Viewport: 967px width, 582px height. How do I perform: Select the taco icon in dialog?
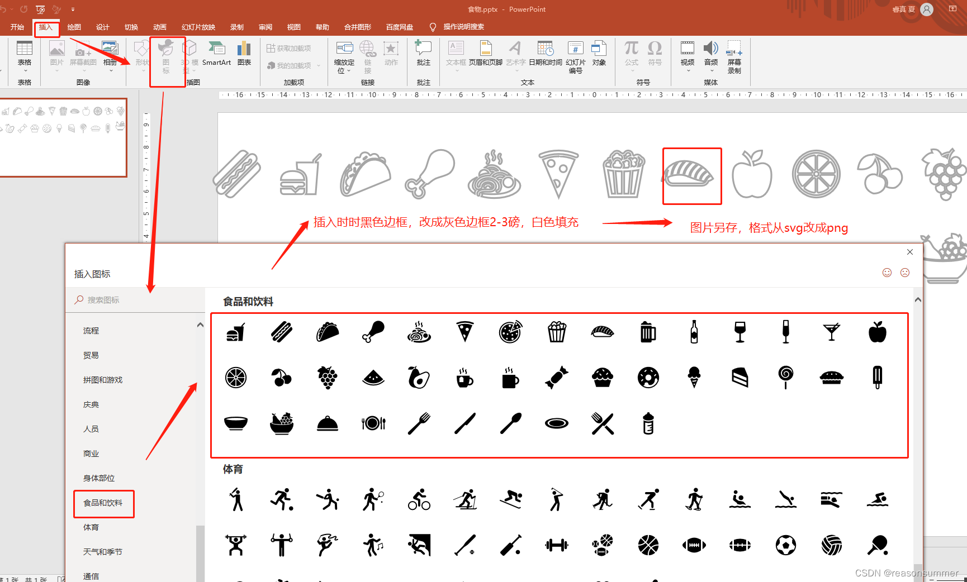coord(328,332)
